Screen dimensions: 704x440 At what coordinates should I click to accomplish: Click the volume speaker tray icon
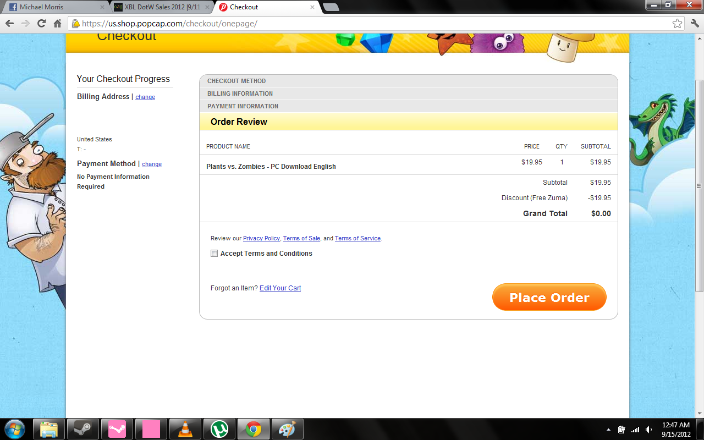coord(649,430)
